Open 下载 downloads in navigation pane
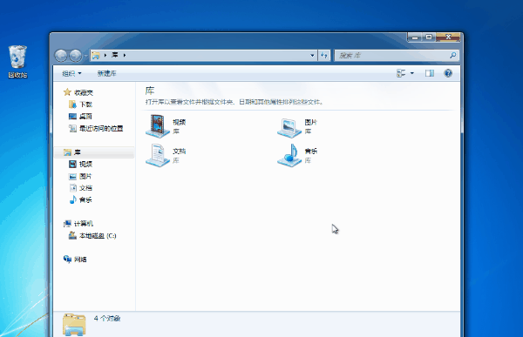This screenshot has height=337, width=523. click(85, 104)
